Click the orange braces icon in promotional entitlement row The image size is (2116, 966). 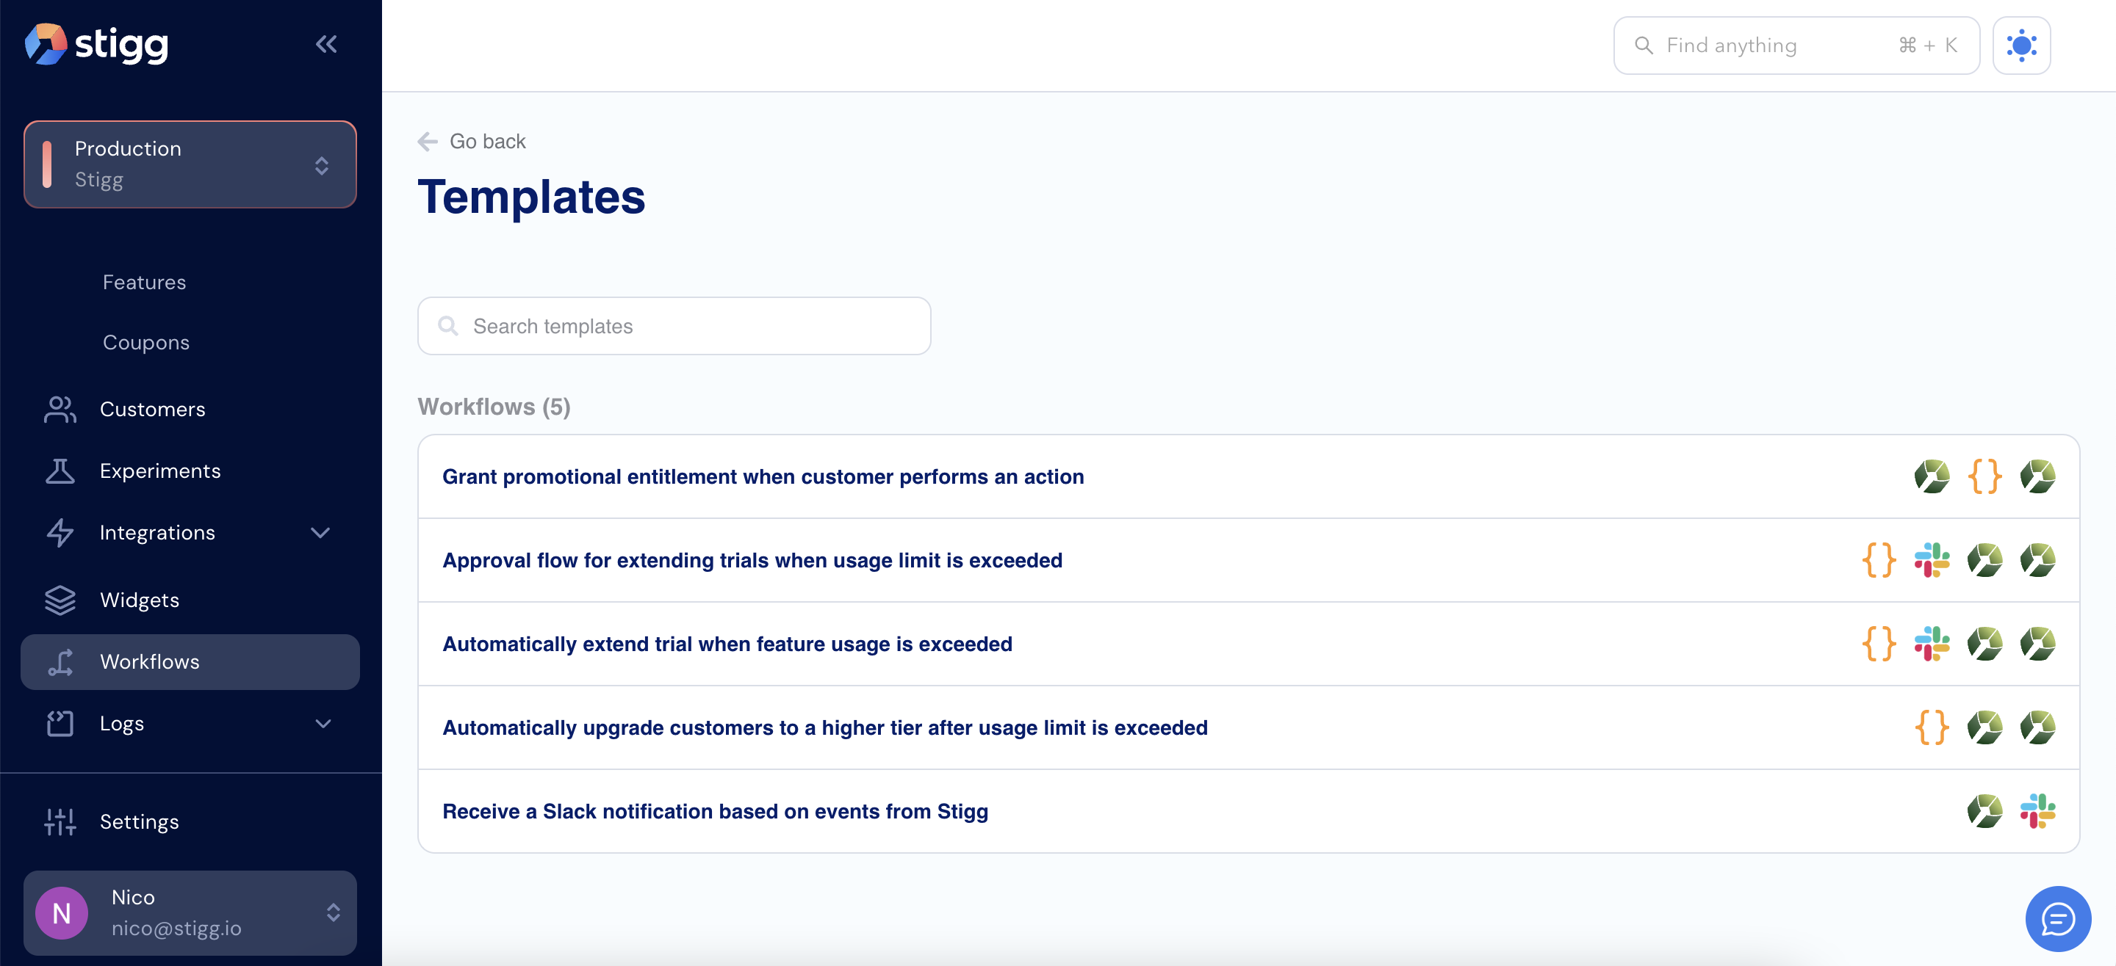click(1984, 477)
